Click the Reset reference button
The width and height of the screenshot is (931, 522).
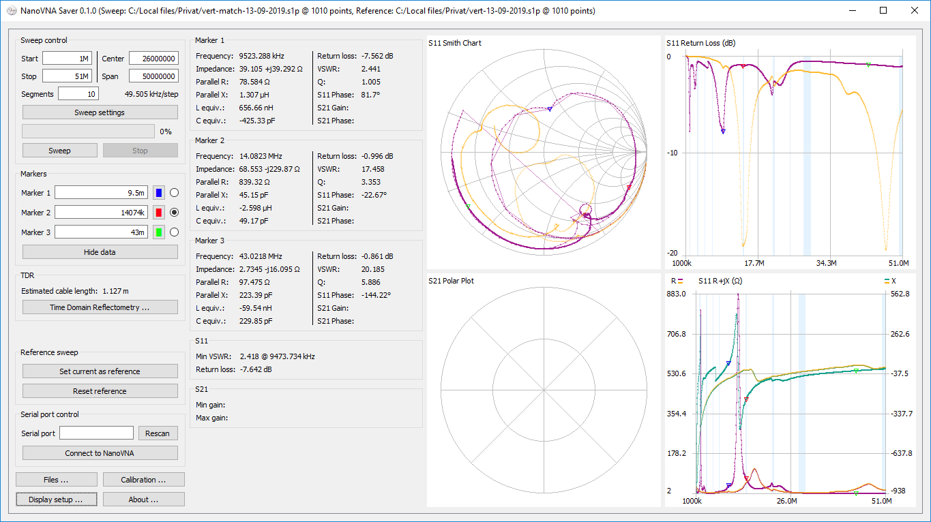[x=100, y=391]
